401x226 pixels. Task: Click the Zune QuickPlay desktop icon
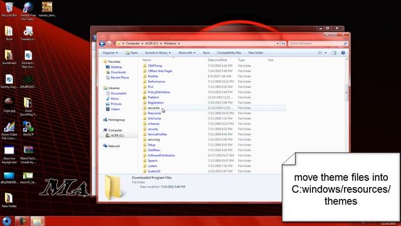point(28,107)
